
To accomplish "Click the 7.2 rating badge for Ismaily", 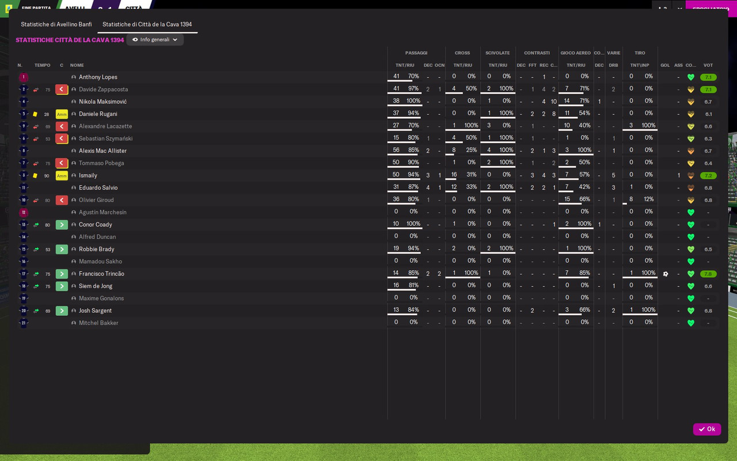I will [708, 176].
